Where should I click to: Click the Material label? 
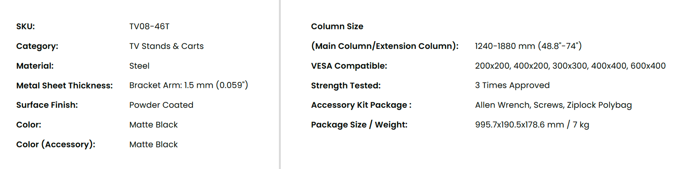tap(35, 66)
